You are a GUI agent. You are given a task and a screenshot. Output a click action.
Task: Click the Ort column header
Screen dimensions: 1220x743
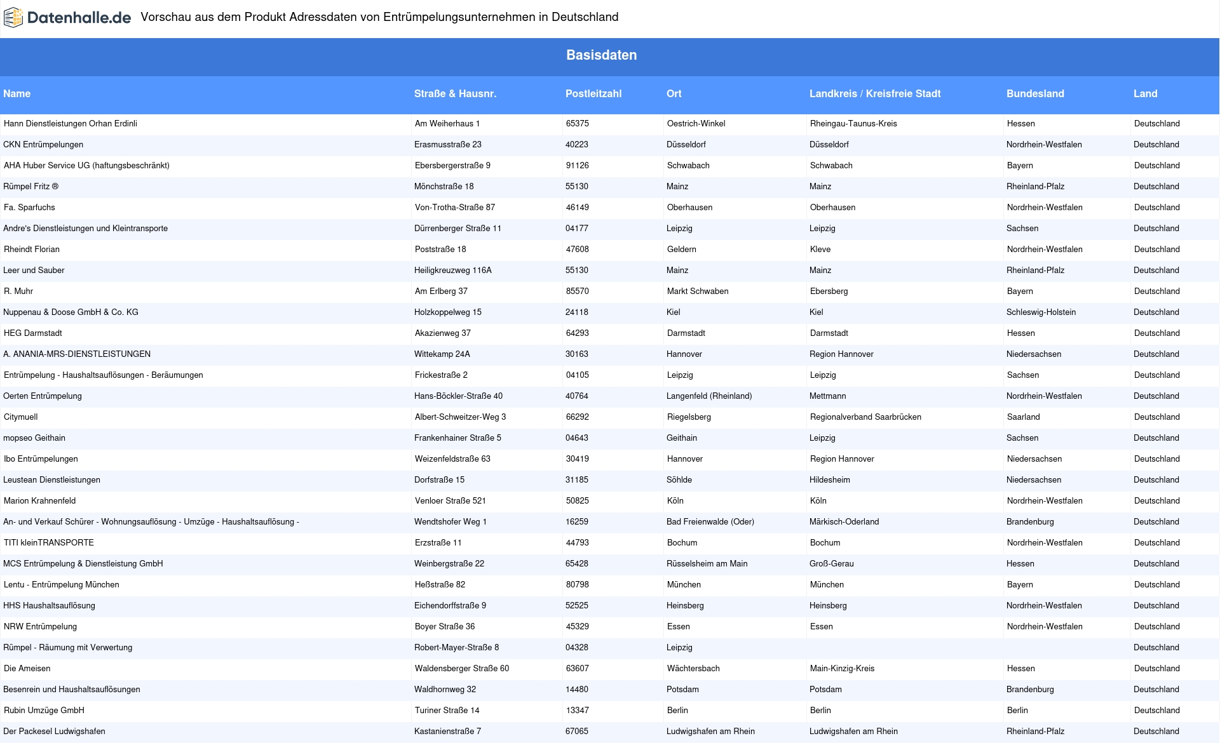click(674, 94)
